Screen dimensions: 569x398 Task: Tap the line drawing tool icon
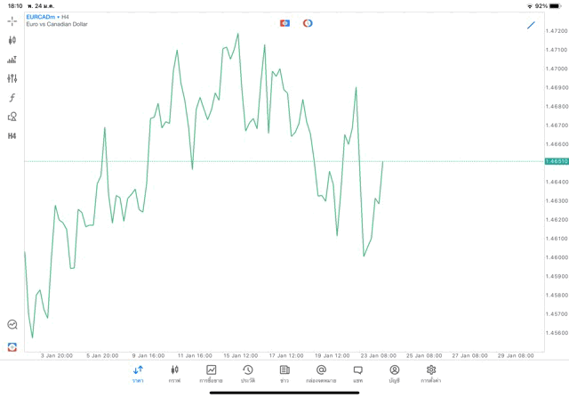tap(531, 25)
